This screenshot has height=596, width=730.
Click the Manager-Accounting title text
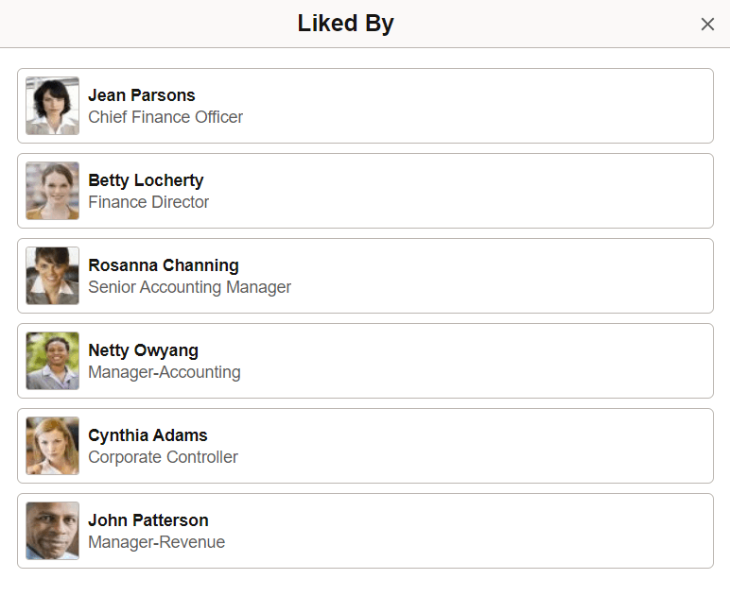coord(165,372)
